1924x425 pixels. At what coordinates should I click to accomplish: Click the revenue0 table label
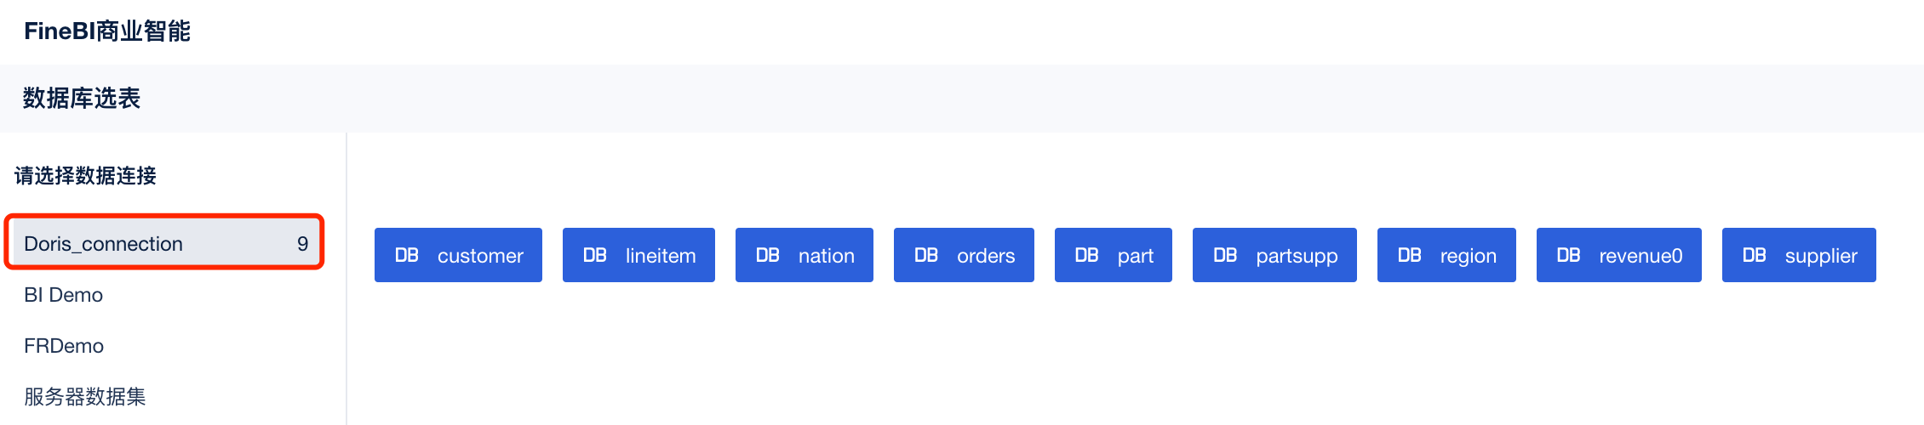point(1641,256)
